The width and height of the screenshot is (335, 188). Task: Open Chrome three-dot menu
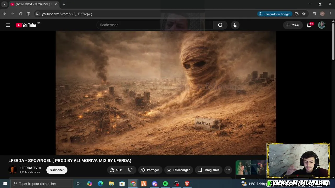point(330,14)
